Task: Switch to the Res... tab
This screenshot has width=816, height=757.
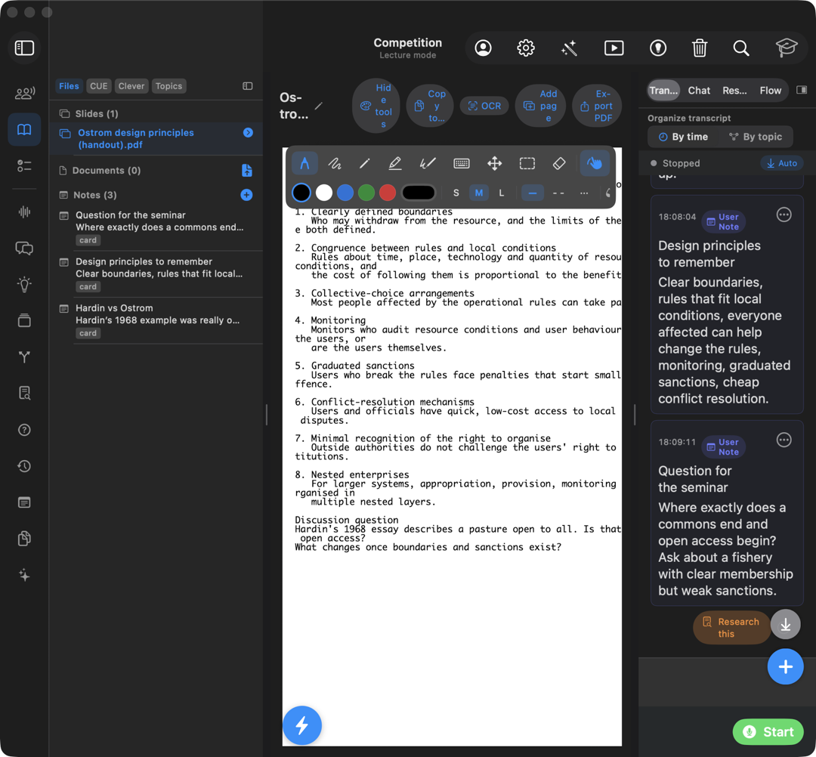Action: pyautogui.click(x=734, y=91)
